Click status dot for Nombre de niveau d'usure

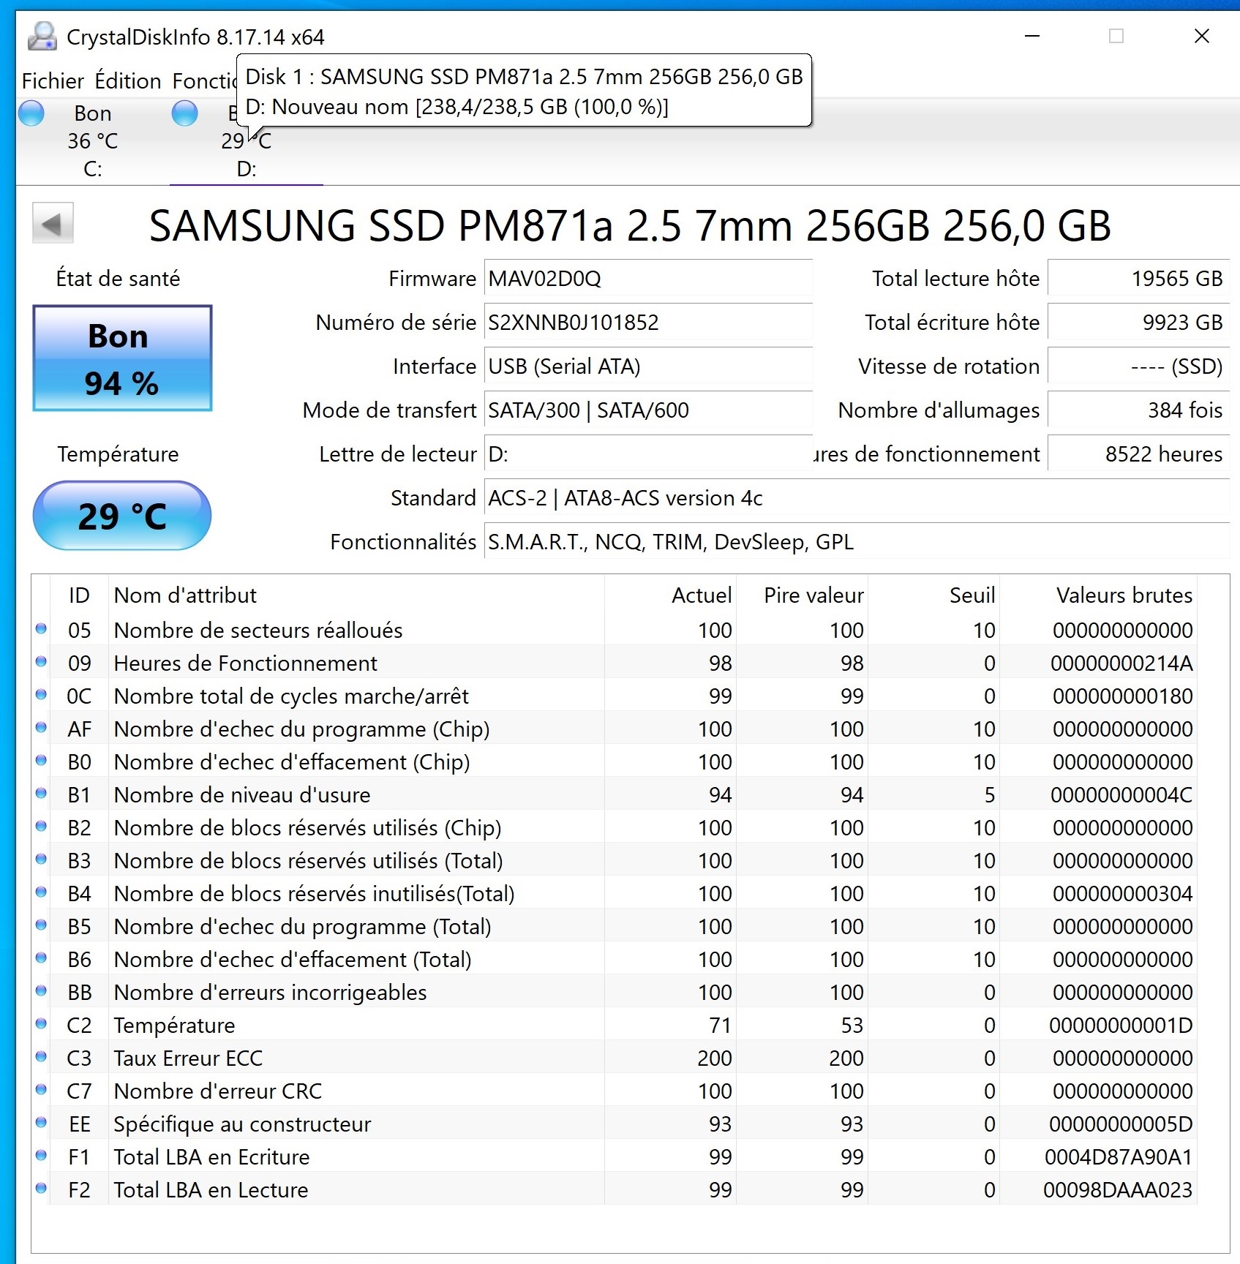[x=41, y=794]
